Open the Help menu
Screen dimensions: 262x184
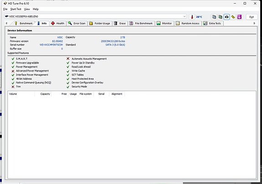pyautogui.click(x=36, y=9)
